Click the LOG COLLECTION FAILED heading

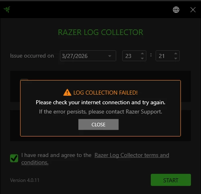tap(105, 93)
